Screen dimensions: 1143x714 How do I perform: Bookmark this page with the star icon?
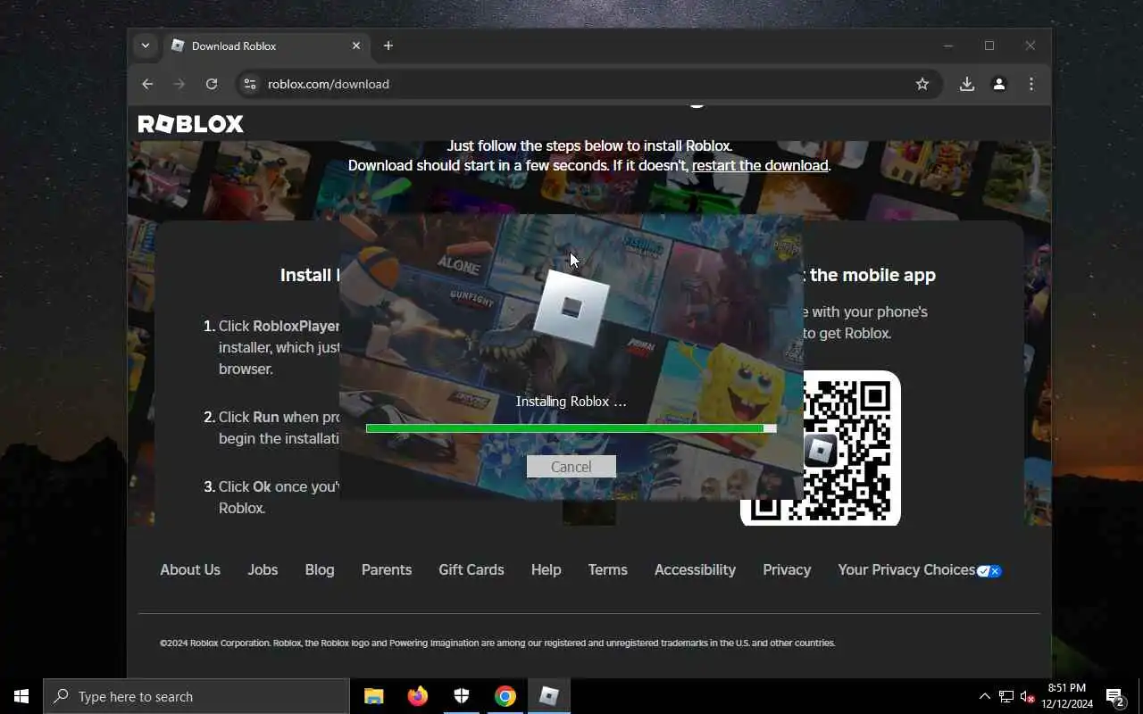pos(922,84)
